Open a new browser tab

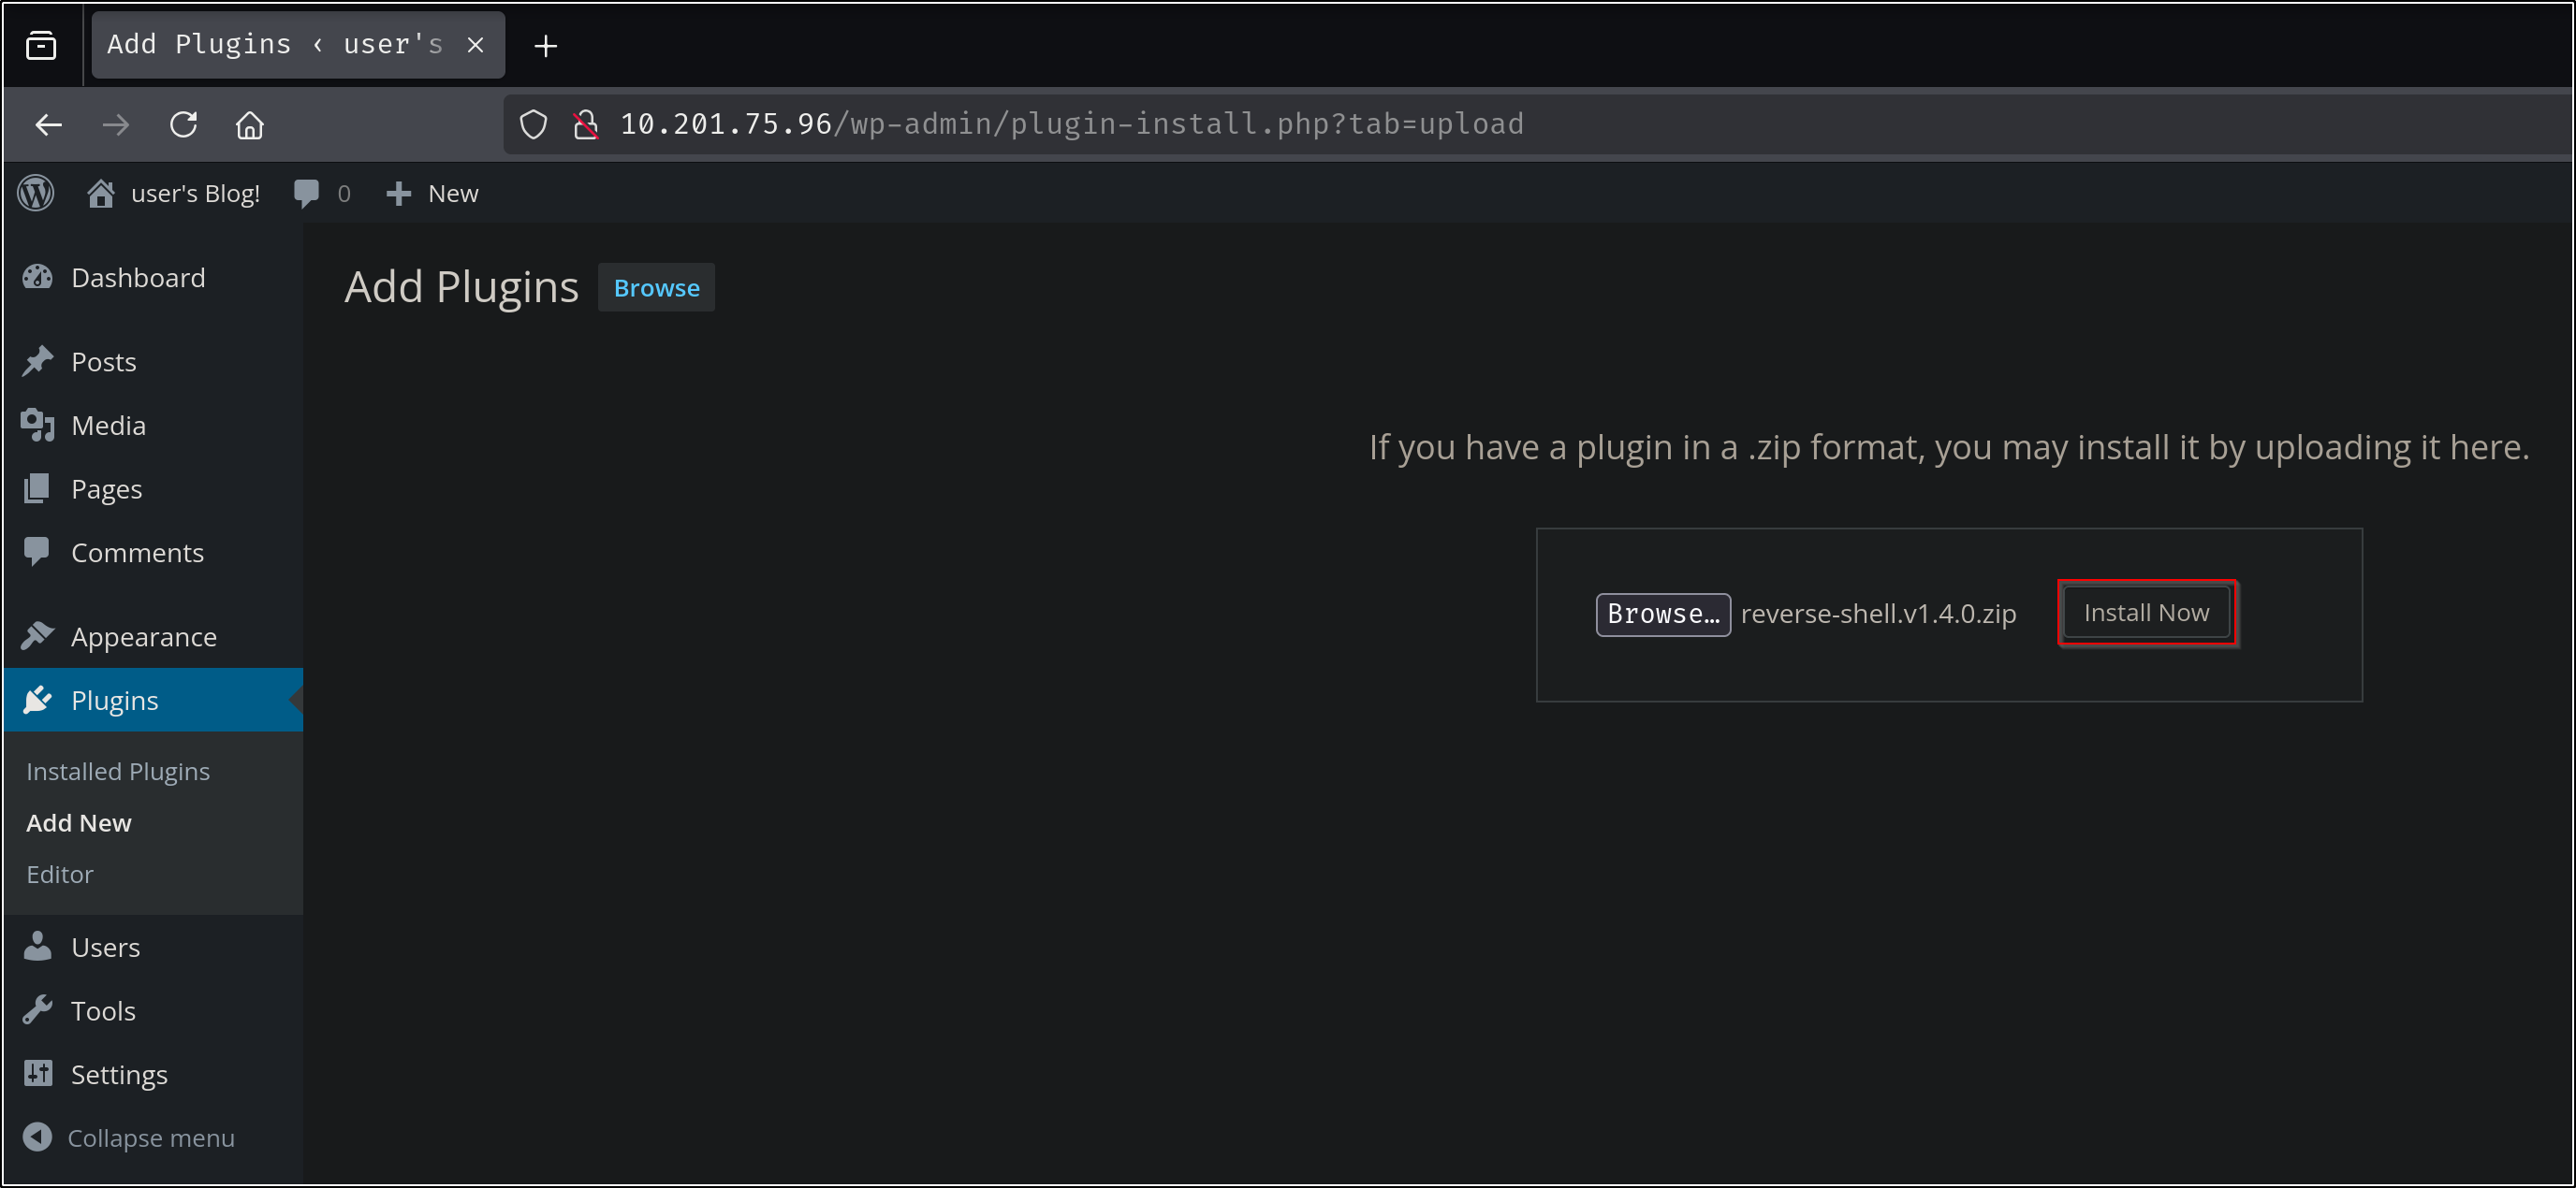(x=545, y=46)
